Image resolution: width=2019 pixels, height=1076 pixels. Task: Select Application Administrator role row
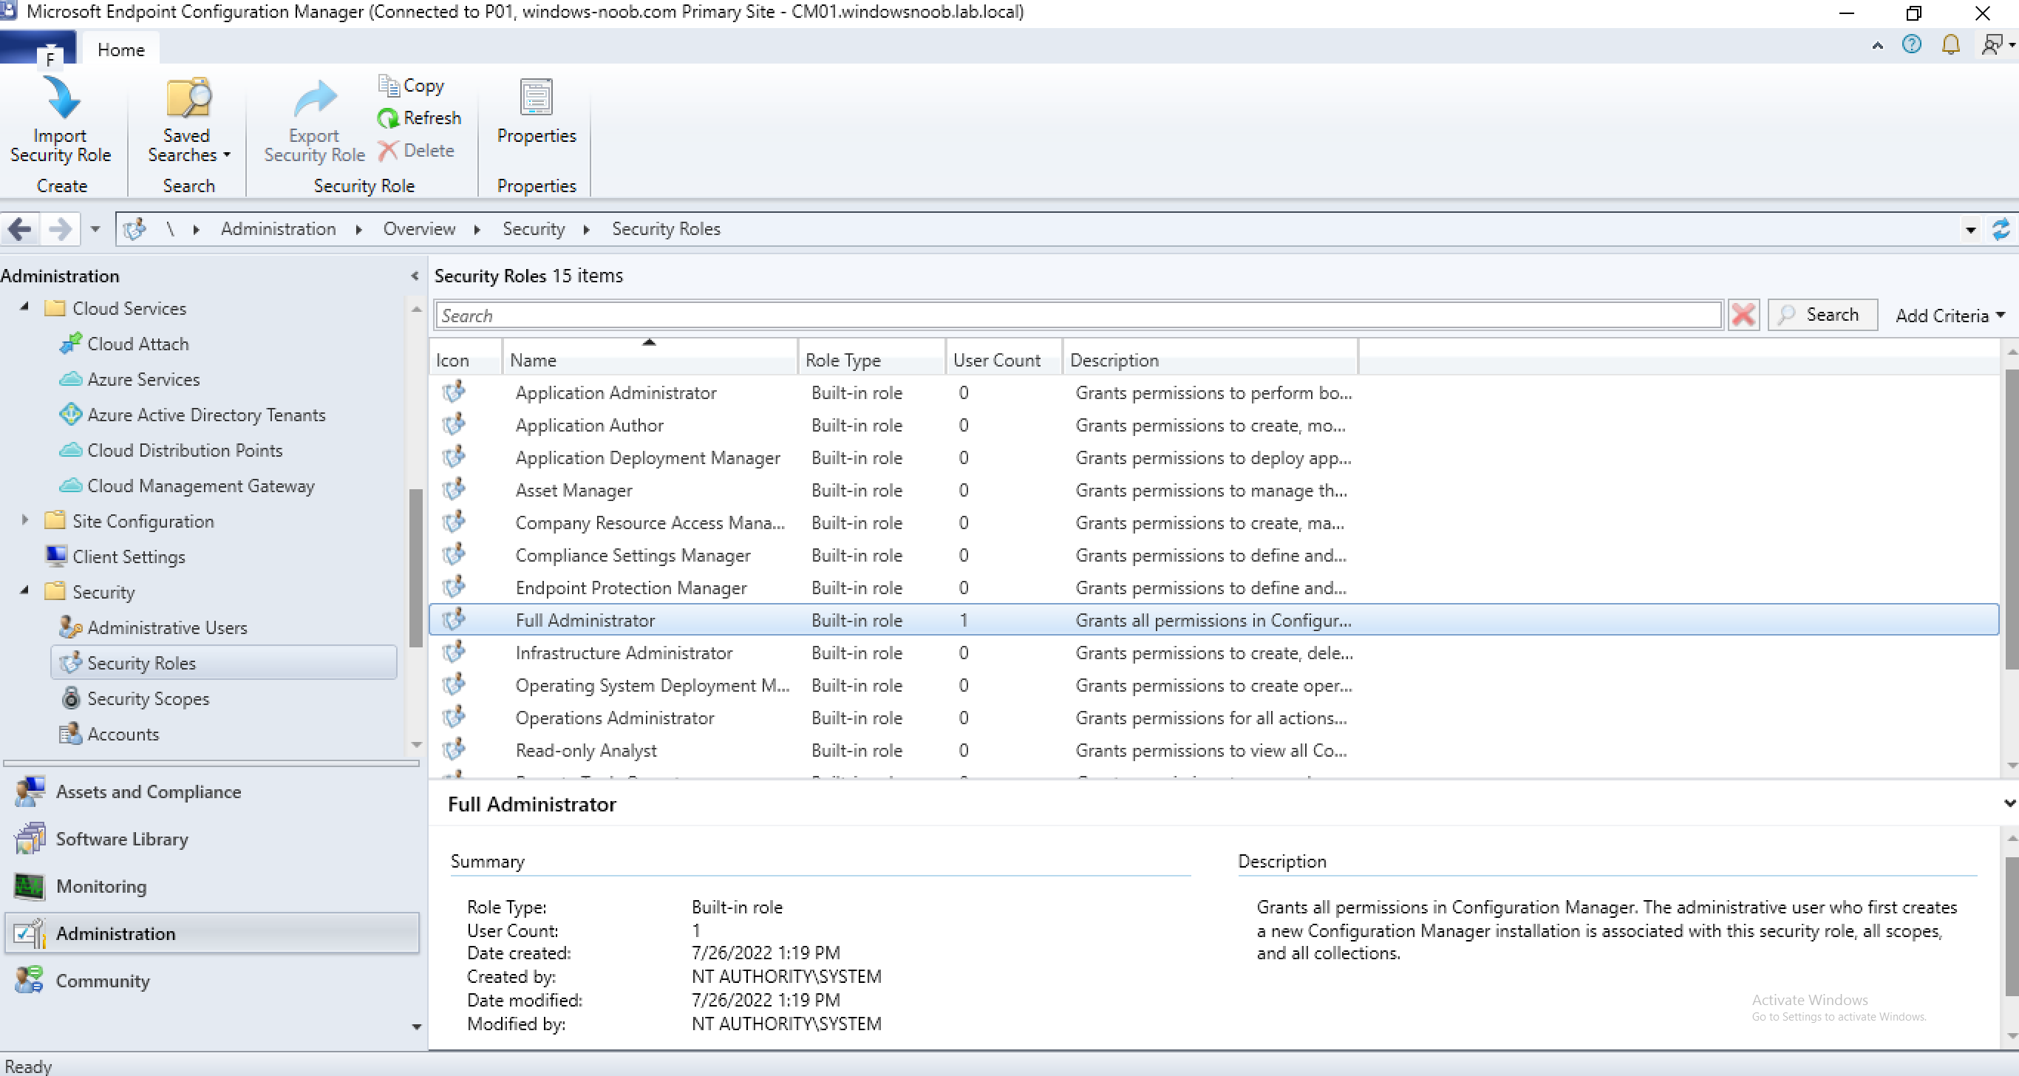click(x=1213, y=392)
